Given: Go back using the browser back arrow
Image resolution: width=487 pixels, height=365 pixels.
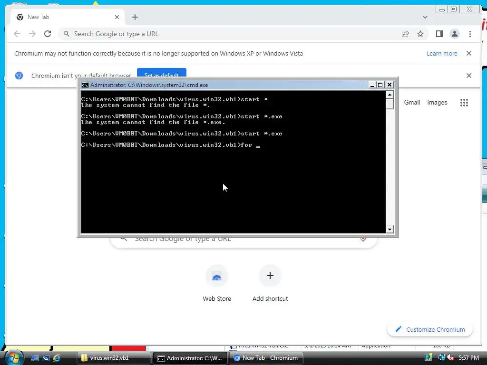Looking at the screenshot, I should pyautogui.click(x=17, y=34).
